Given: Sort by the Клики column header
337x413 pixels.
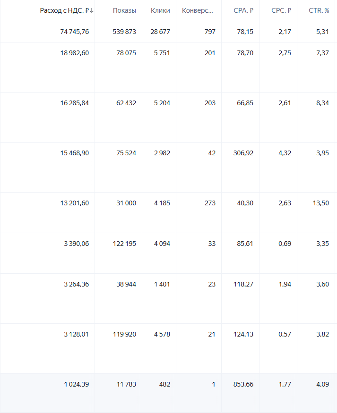Looking at the screenshot, I should (160, 10).
